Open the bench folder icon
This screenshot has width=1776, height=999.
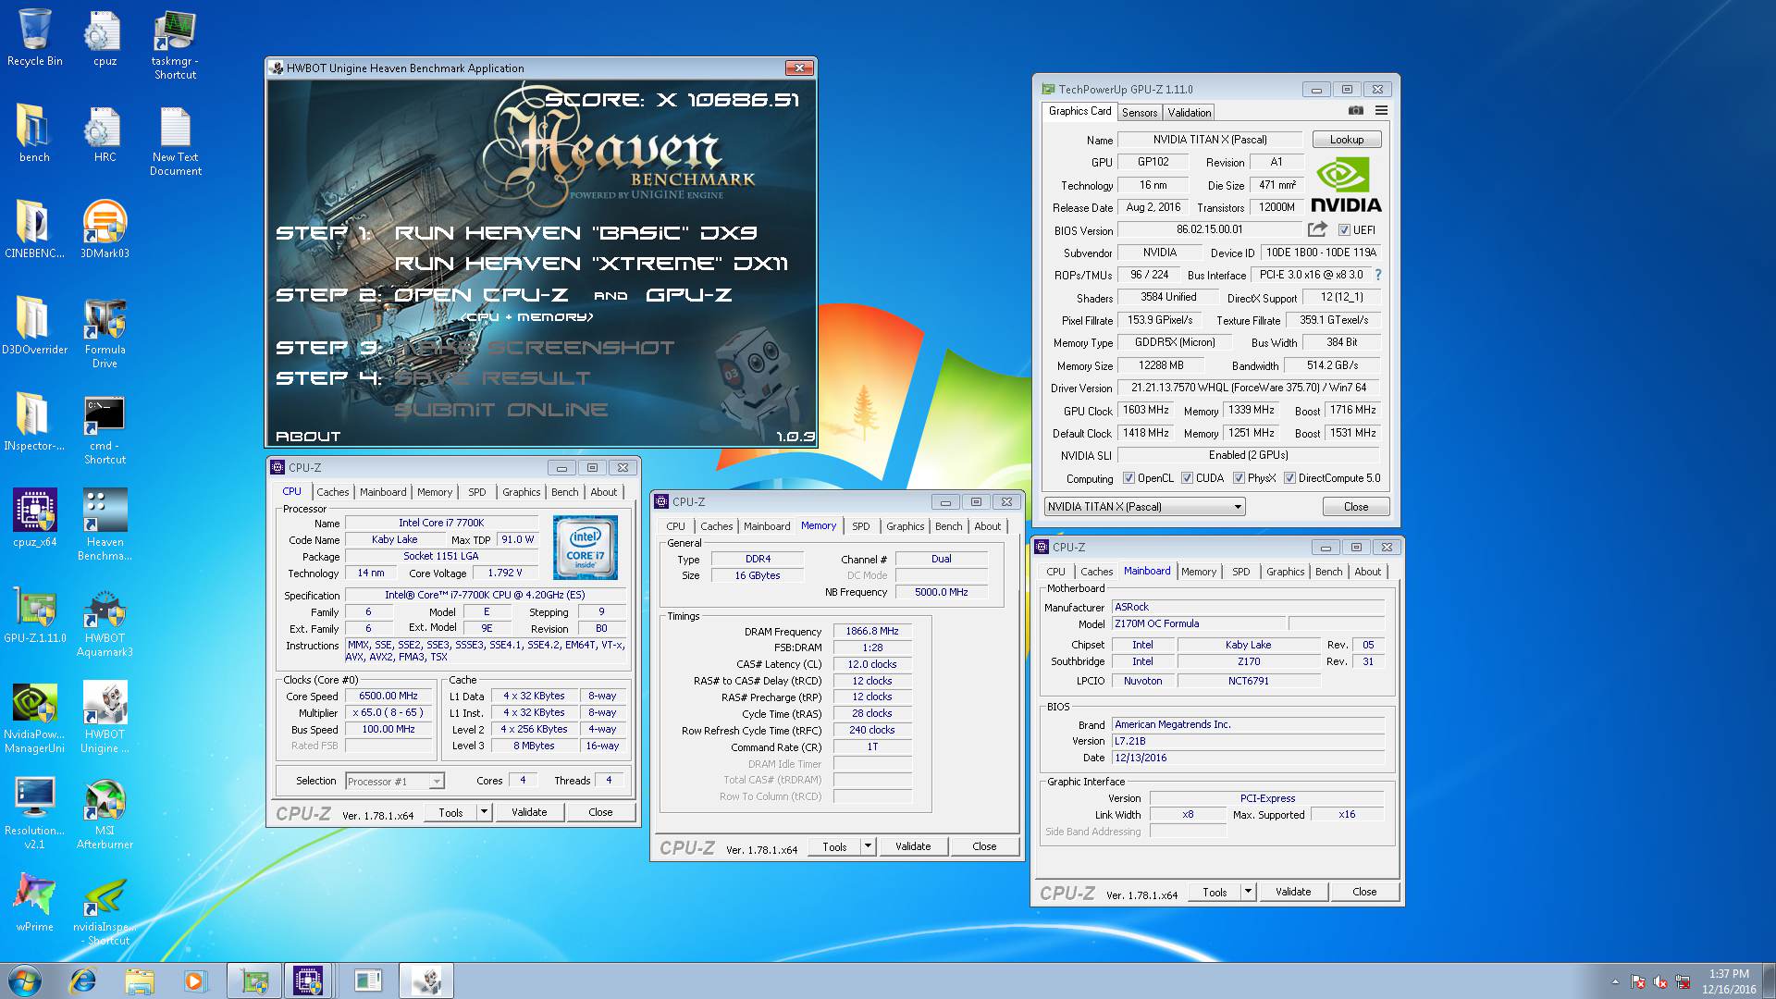[35, 134]
